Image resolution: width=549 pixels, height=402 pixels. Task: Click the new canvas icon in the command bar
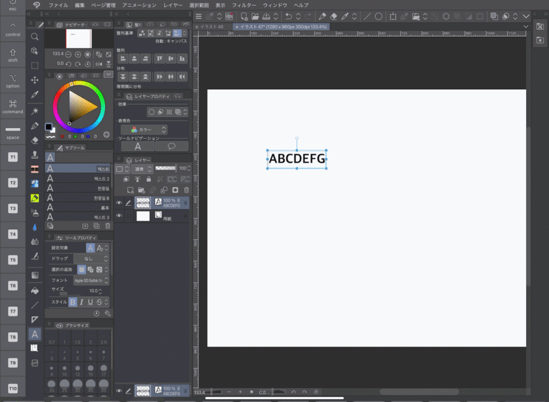[244, 16]
